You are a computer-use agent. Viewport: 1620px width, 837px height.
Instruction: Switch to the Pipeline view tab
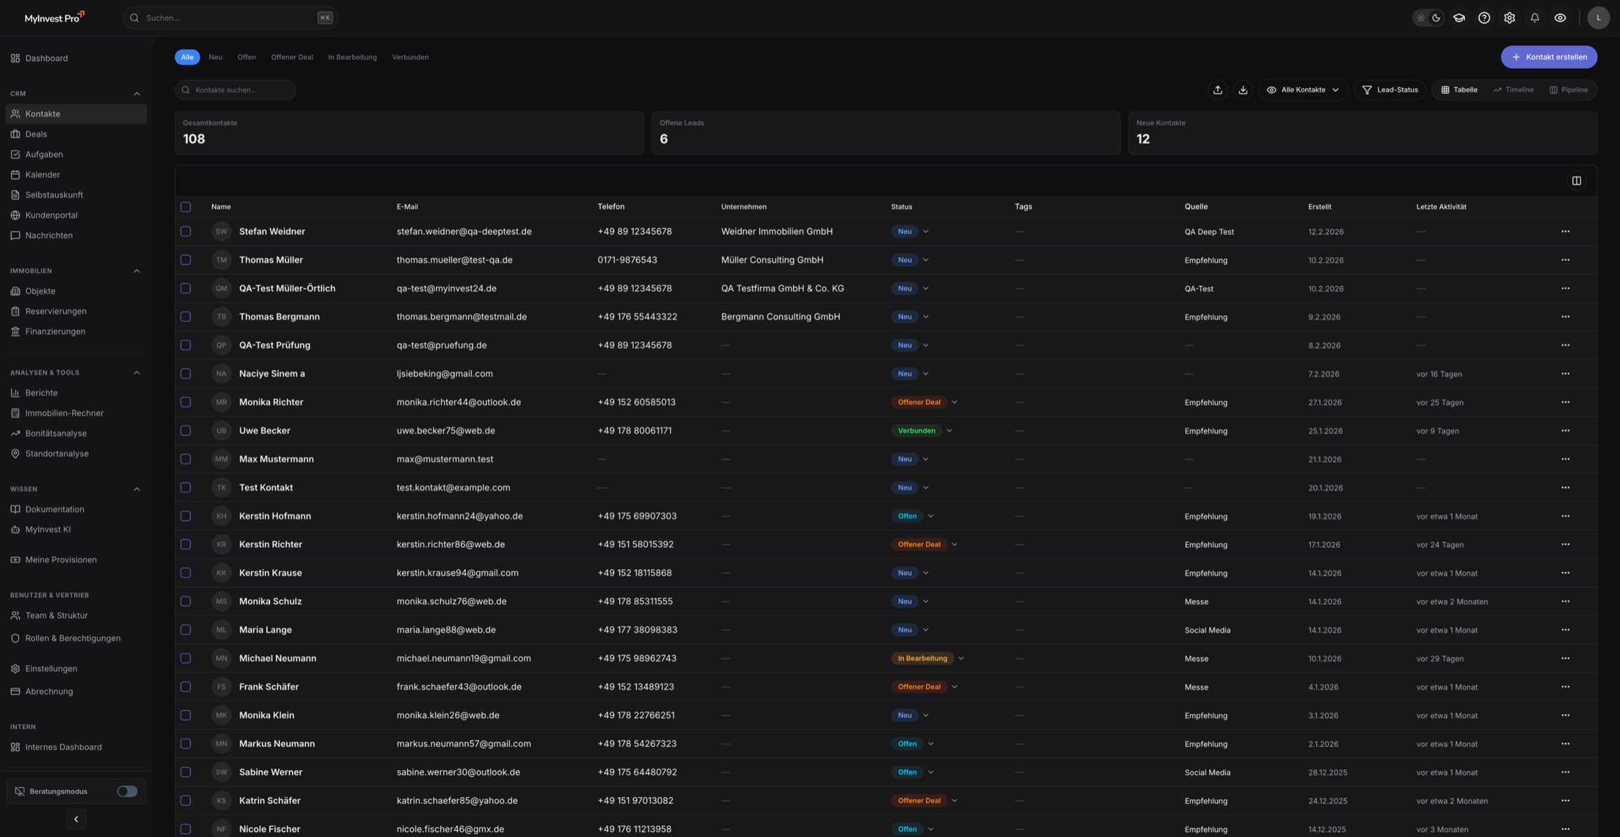coord(1569,89)
